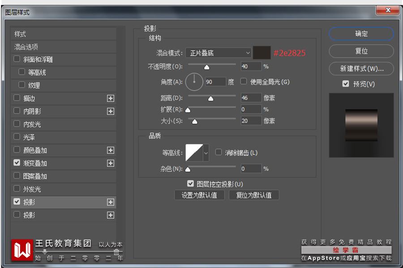Click the 距离 value field showing 46

(x=251, y=98)
